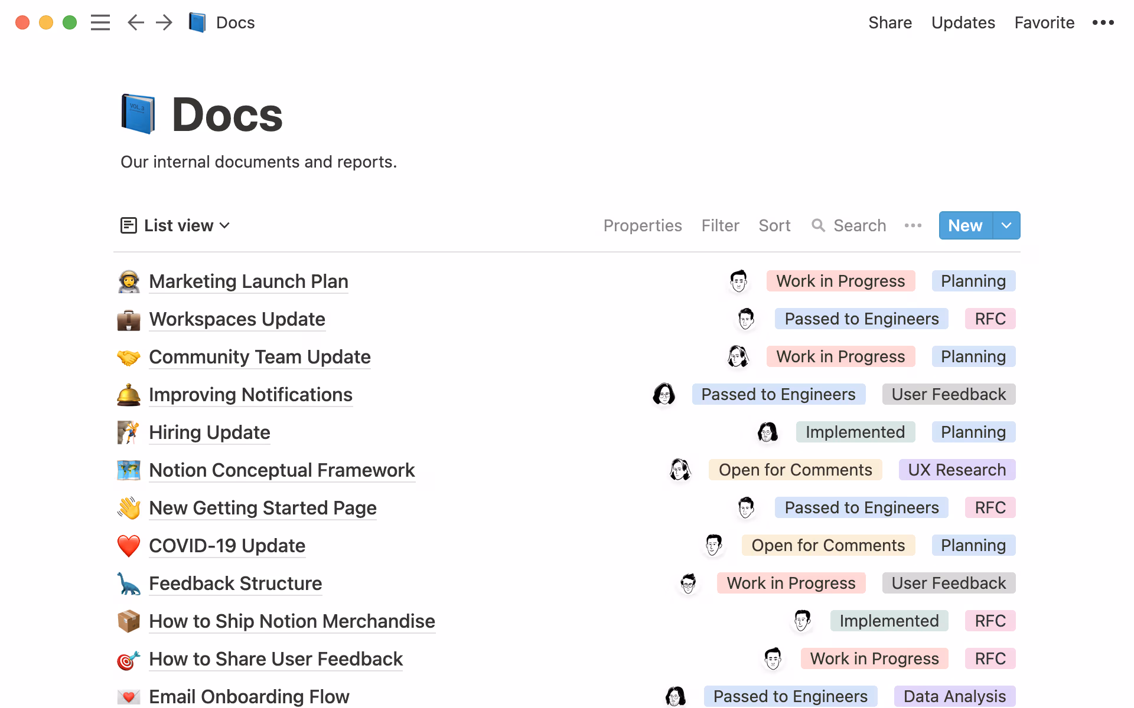Open the Marketing Launch Plan document

[x=249, y=281]
